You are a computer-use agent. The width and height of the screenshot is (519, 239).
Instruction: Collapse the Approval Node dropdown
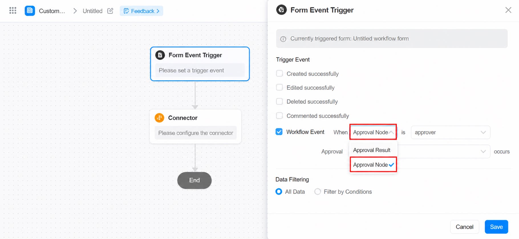(x=373, y=132)
